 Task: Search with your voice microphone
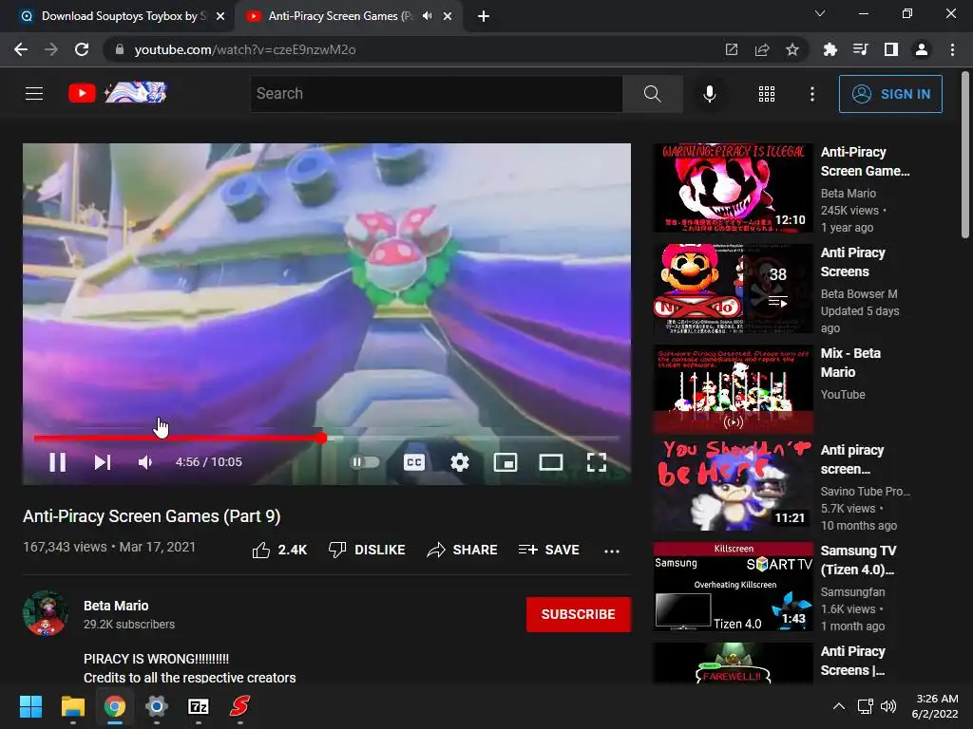tap(709, 94)
